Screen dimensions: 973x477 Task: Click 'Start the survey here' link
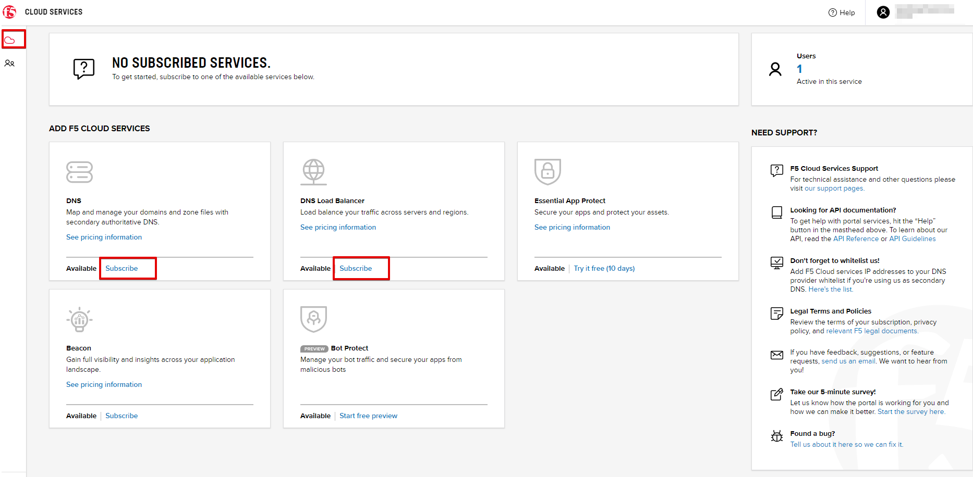point(911,411)
